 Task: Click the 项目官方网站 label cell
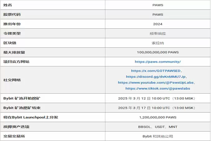53,62
